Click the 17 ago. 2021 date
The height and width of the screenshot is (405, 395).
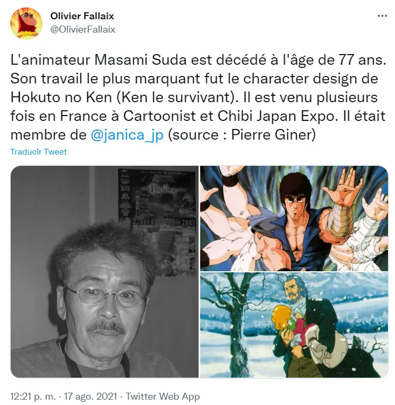tap(90, 396)
